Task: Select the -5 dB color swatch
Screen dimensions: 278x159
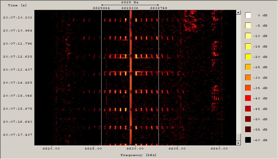Action: click(248, 25)
